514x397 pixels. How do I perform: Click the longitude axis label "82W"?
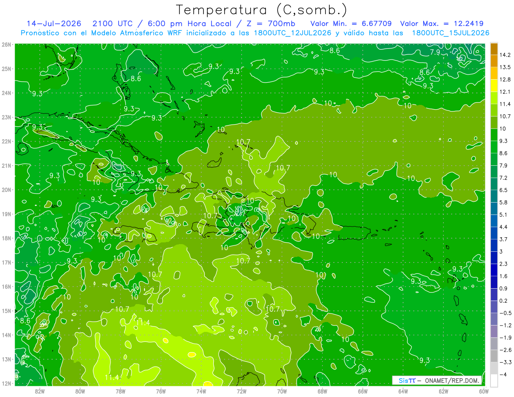click(x=40, y=391)
